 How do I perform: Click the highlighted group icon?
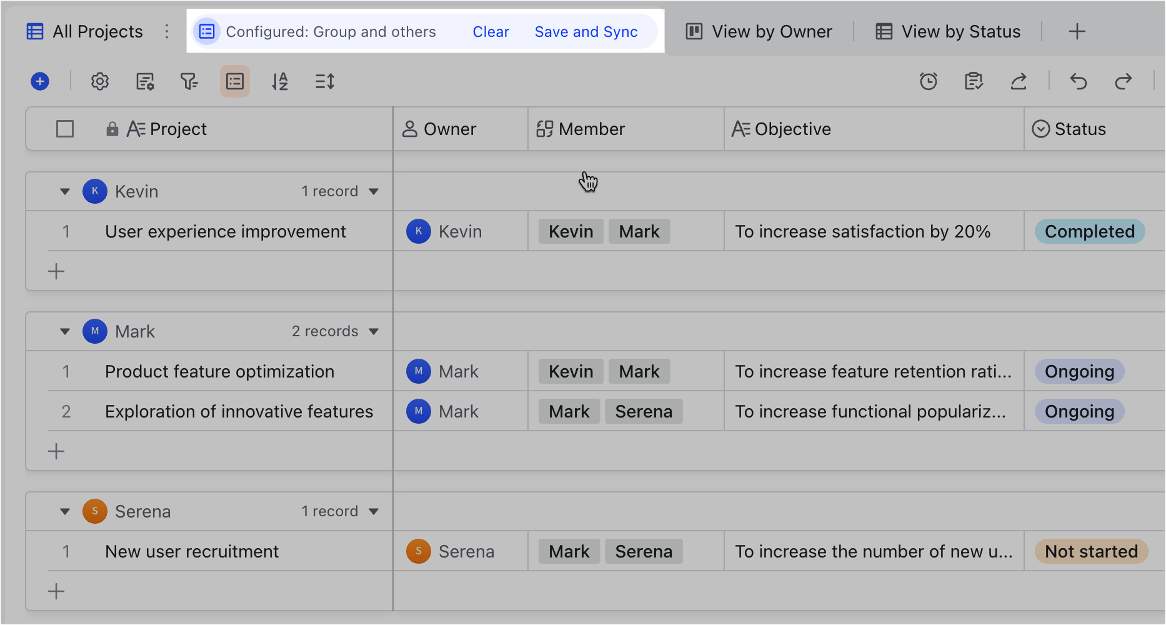[235, 81]
